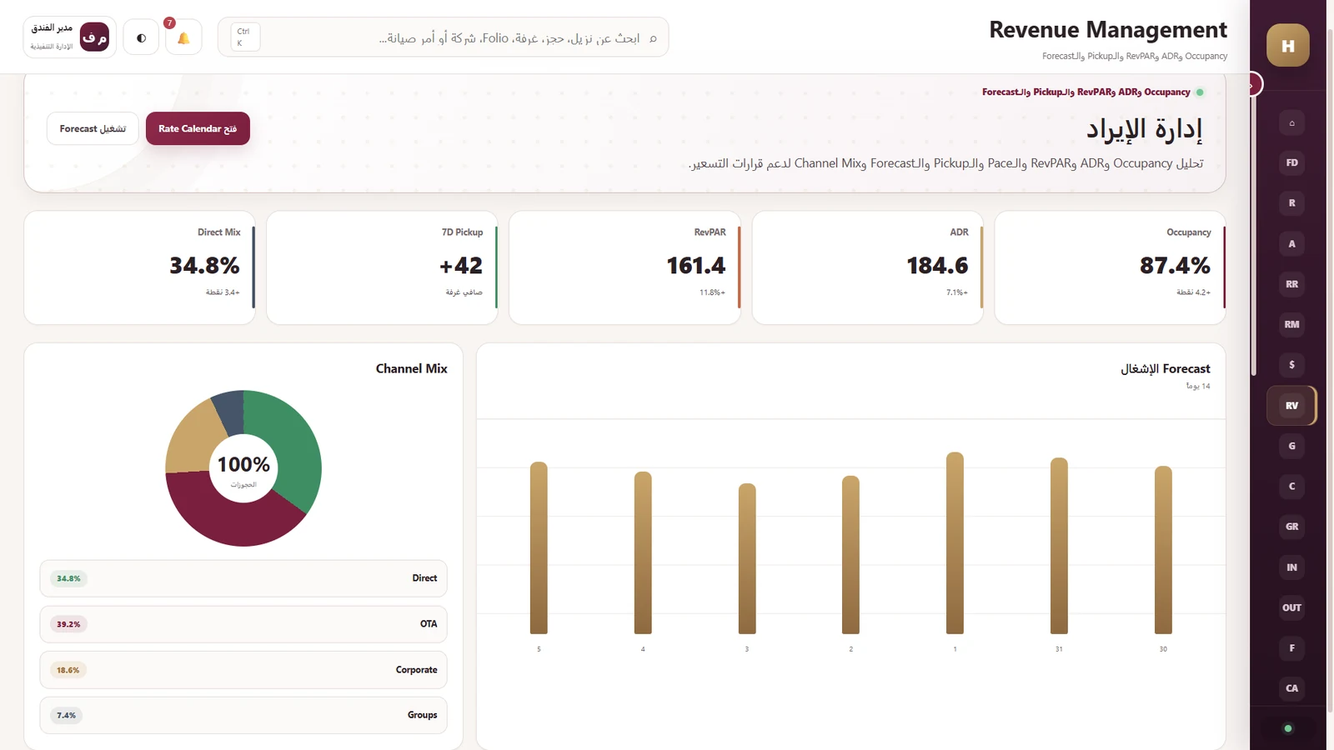Select the OTA channel row
This screenshot has height=750, width=1334.
click(243, 624)
